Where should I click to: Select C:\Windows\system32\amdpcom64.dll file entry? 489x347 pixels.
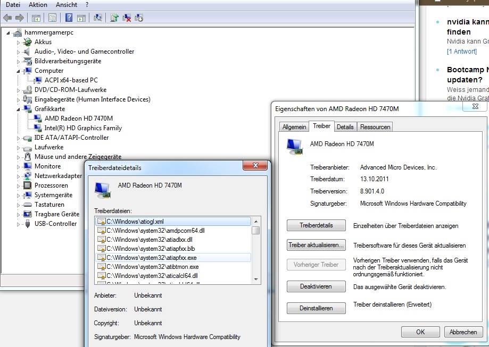point(173,231)
